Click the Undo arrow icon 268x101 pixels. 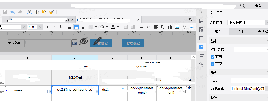click(x=13, y=12)
